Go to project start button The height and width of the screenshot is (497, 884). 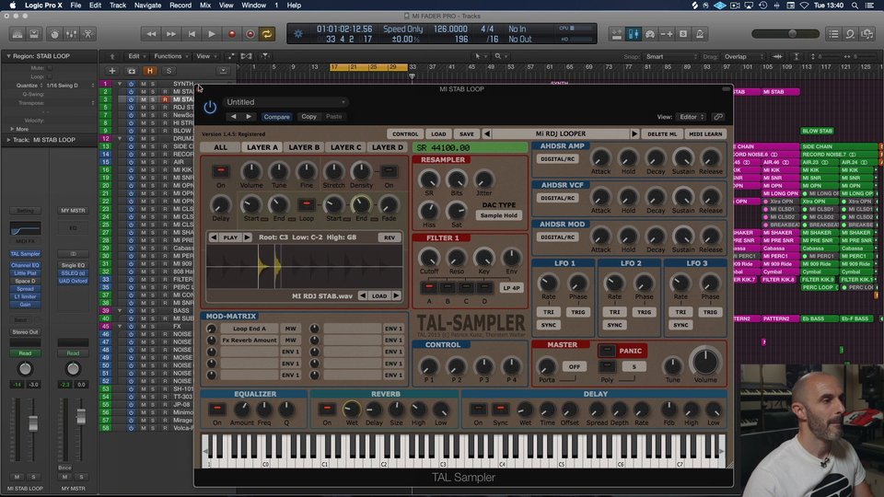[192, 34]
